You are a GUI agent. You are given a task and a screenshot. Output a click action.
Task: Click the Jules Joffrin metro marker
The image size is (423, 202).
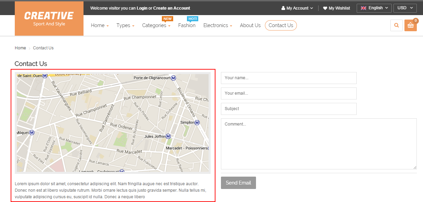pyautogui.click(x=168, y=136)
